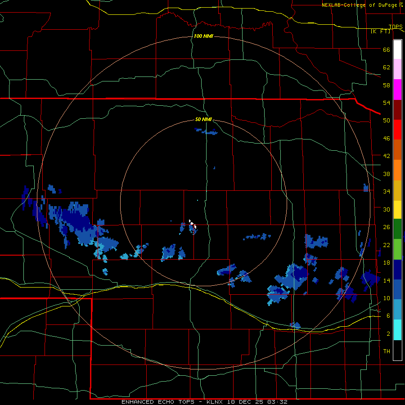Click the legend value 6
The height and width of the screenshot is (405, 405).
tap(388, 316)
